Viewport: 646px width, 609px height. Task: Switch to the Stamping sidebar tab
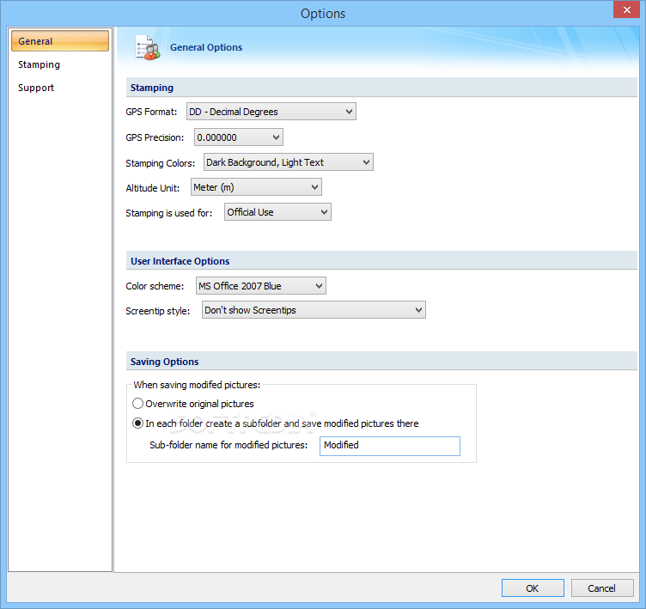coord(40,64)
